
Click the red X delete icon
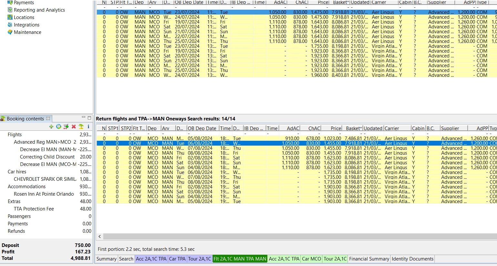point(74,127)
